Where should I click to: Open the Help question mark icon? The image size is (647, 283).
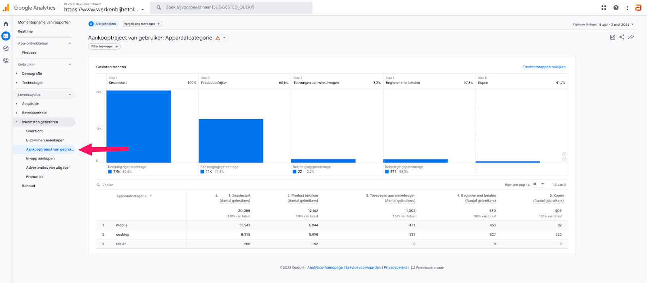[616, 8]
